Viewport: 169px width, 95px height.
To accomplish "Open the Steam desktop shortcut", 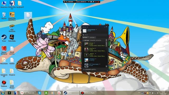I will click(x=4, y=38).
